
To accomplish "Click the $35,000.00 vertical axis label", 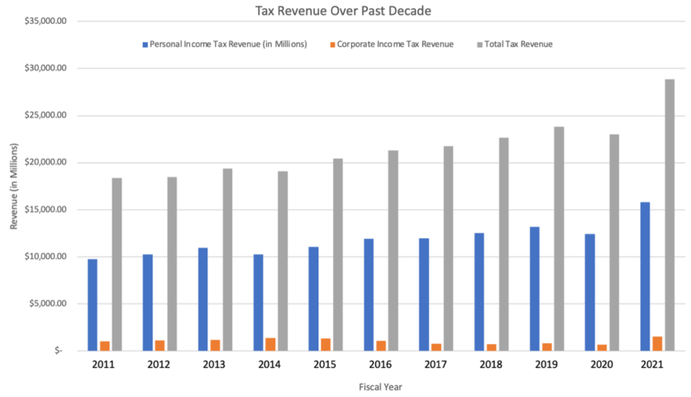I will click(x=45, y=21).
